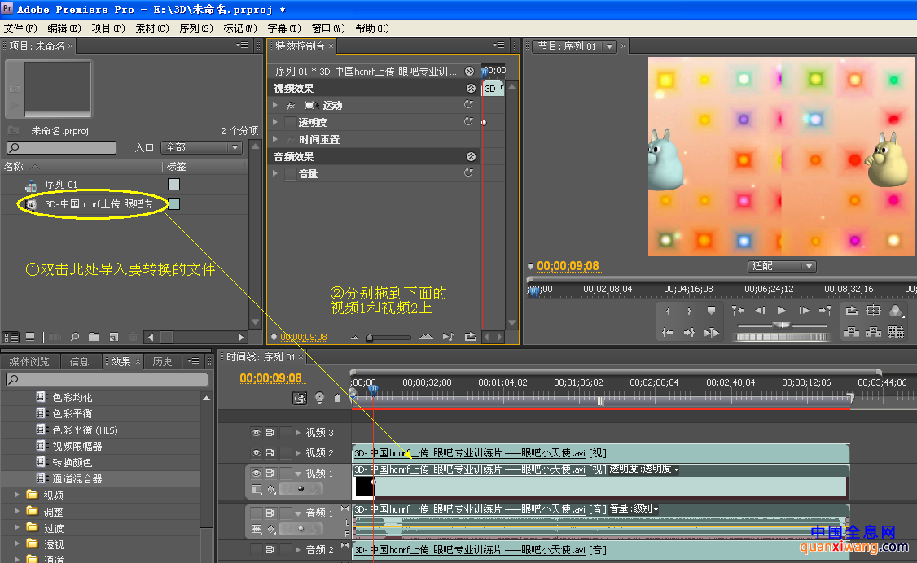Viewport: 917px width, 563px height.
Task: Expand the 音量 audio effect
Action: pyautogui.click(x=275, y=173)
